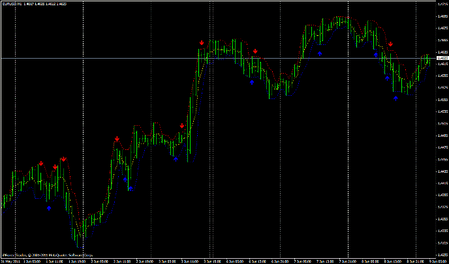Screen dimensions: 449x264
Task: Click the topmost price scale value
Action: pyautogui.click(x=441, y=5)
